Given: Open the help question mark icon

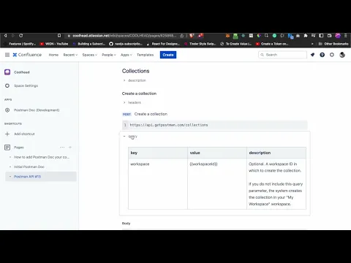Looking at the screenshot, I should coord(322,55).
